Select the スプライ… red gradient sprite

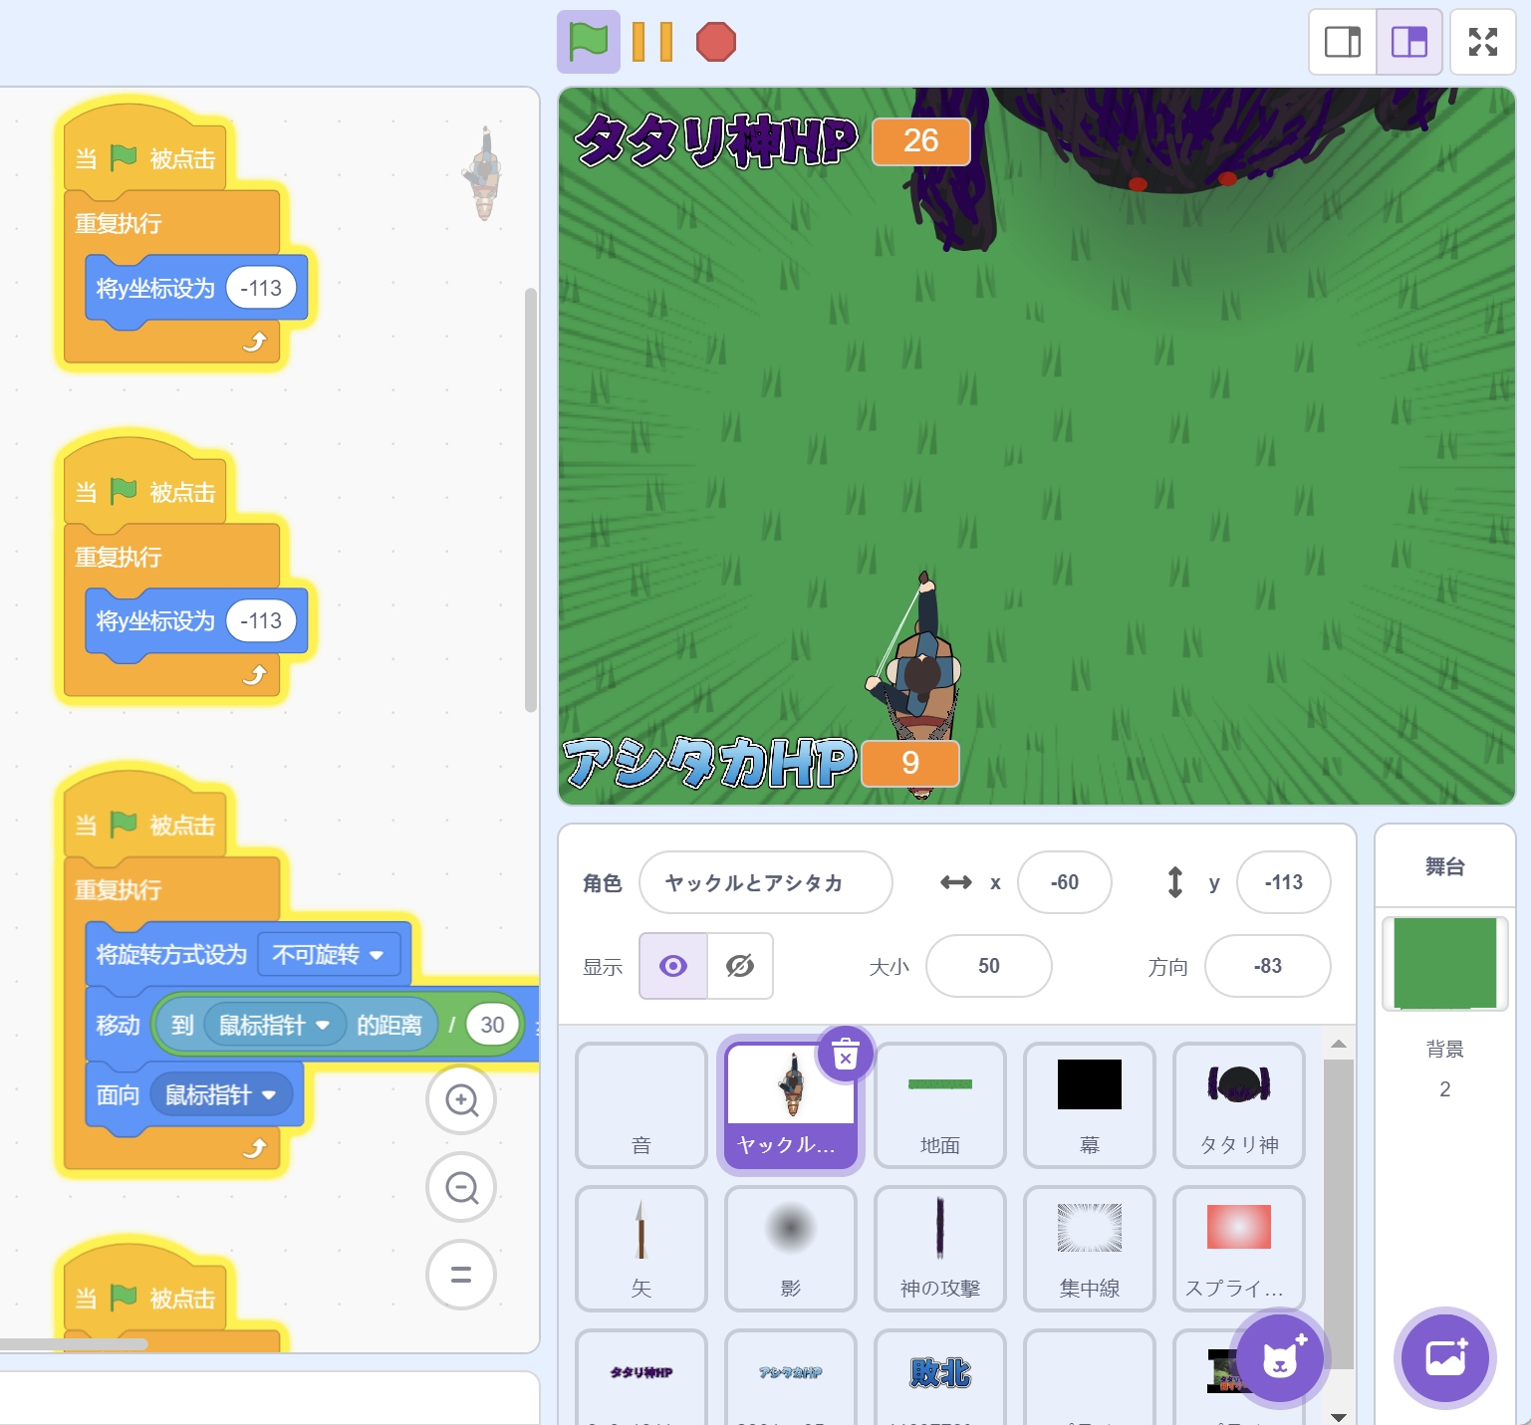(x=1239, y=1249)
